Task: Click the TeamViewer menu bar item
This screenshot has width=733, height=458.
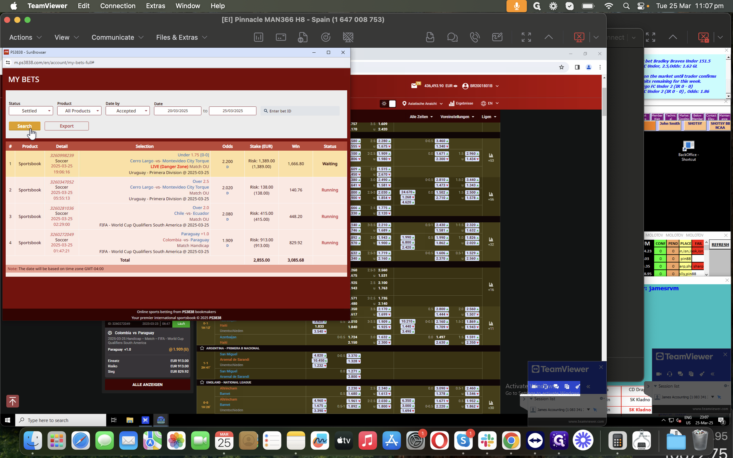Action: click(47, 6)
